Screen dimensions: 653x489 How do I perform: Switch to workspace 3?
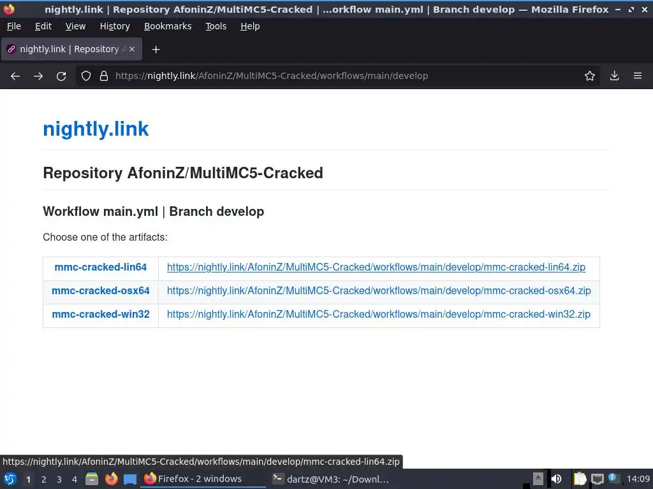[x=59, y=479]
